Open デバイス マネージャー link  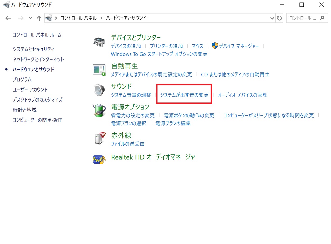(x=238, y=46)
